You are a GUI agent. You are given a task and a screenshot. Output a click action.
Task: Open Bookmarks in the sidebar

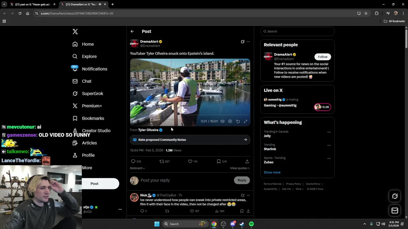pos(88,118)
